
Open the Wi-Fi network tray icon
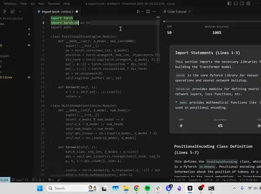coord(250,188)
